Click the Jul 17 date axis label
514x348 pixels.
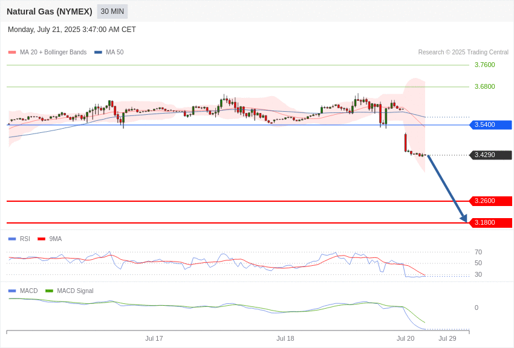click(154, 338)
